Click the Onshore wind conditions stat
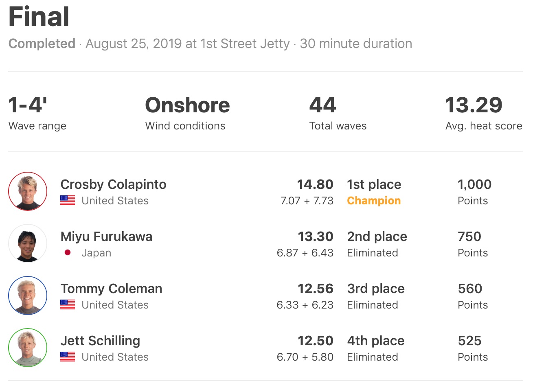The width and height of the screenshot is (535, 381). point(187,105)
